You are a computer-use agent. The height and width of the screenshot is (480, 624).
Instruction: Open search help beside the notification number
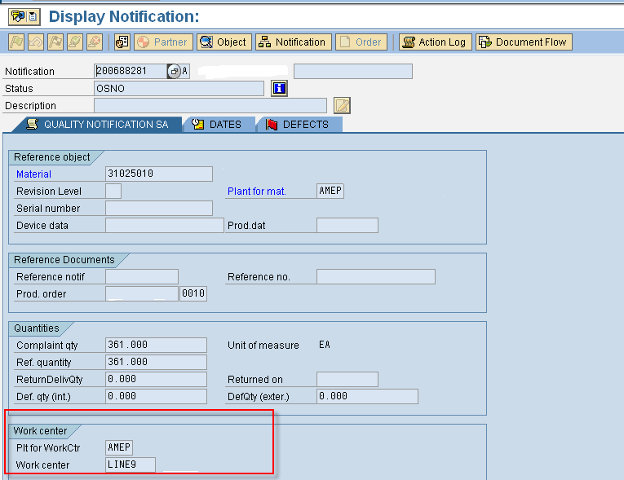(174, 71)
